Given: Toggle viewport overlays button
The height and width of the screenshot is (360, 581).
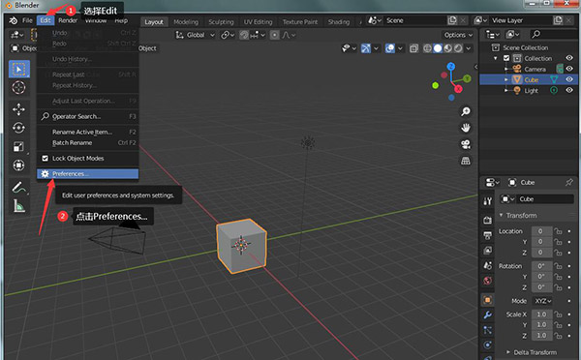Looking at the screenshot, I should click(x=390, y=48).
